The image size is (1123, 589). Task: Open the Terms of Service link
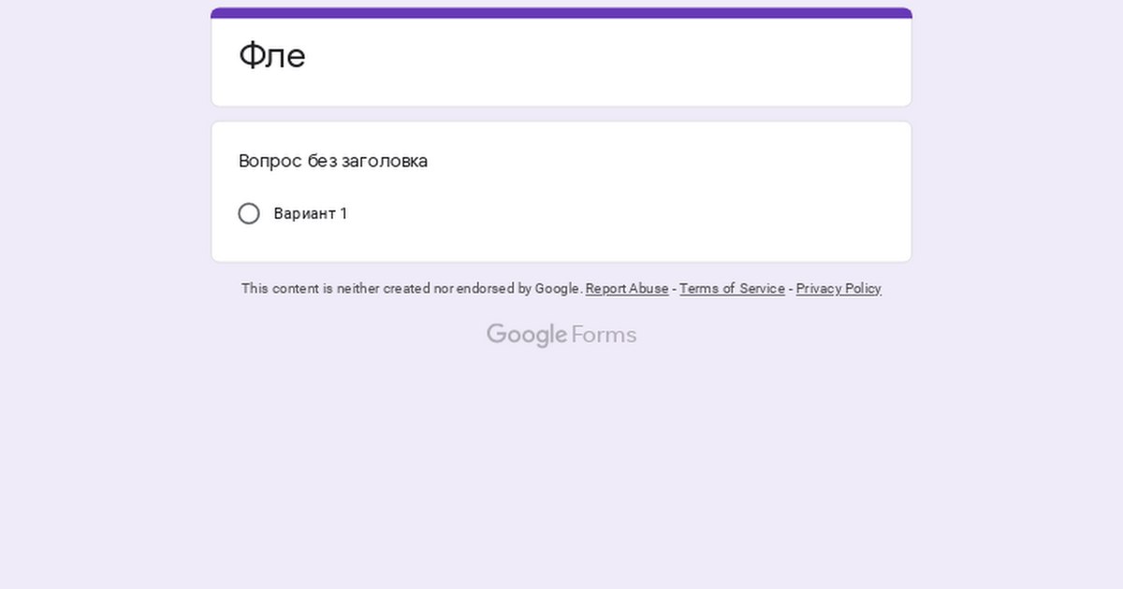click(732, 289)
